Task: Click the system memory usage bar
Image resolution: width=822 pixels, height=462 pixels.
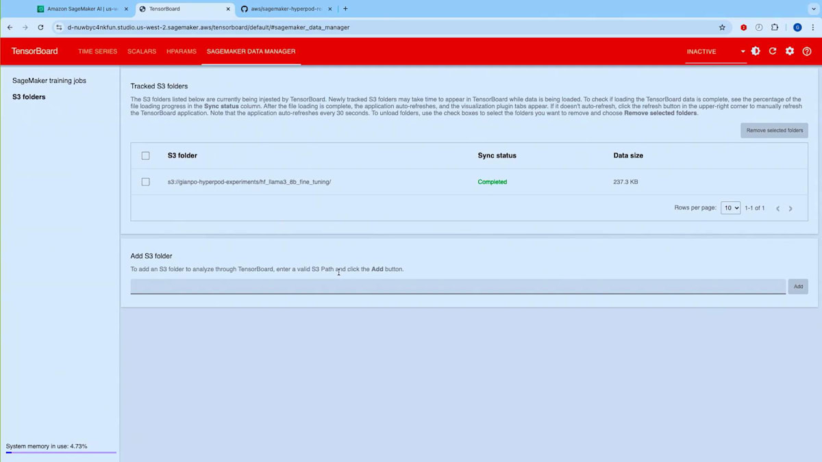Action: click(x=61, y=452)
